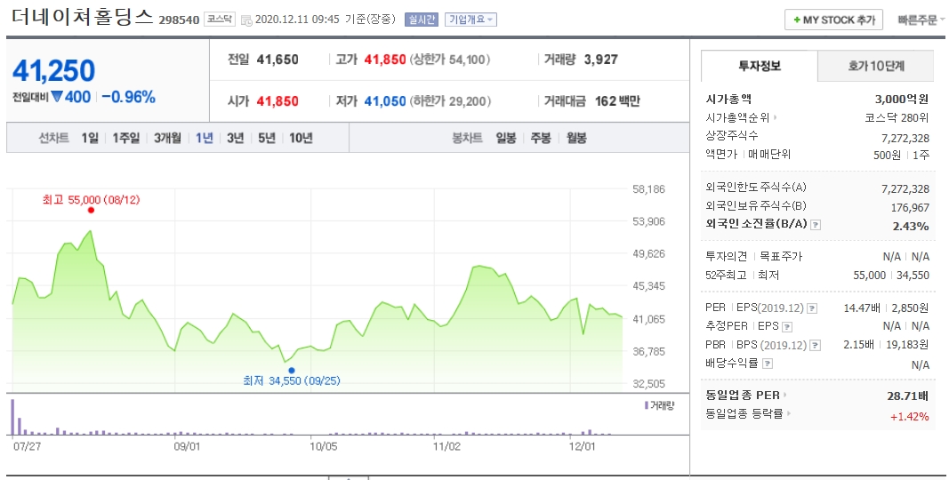Open 동일업종 등락률 arrow link
Image resolution: width=949 pixels, height=480 pixels.
[789, 413]
